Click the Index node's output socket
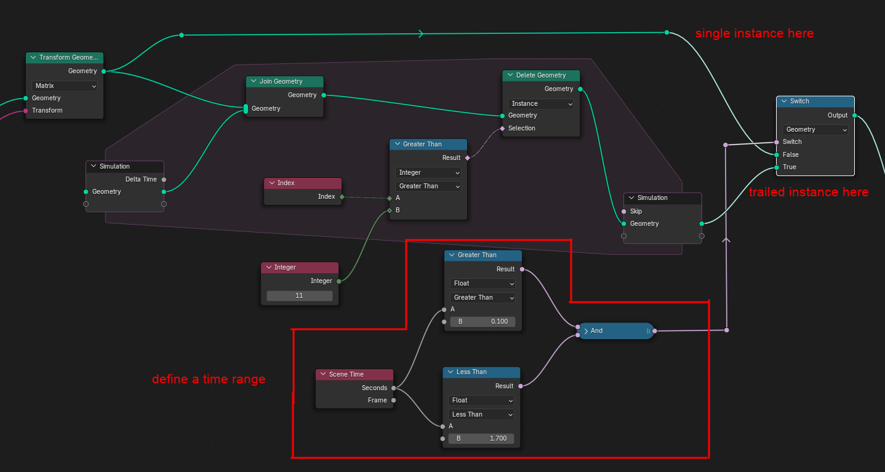This screenshot has width=885, height=472. [342, 197]
